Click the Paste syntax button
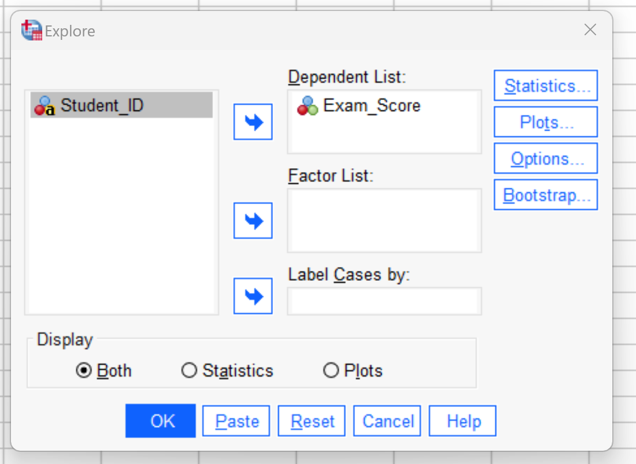 236,421
